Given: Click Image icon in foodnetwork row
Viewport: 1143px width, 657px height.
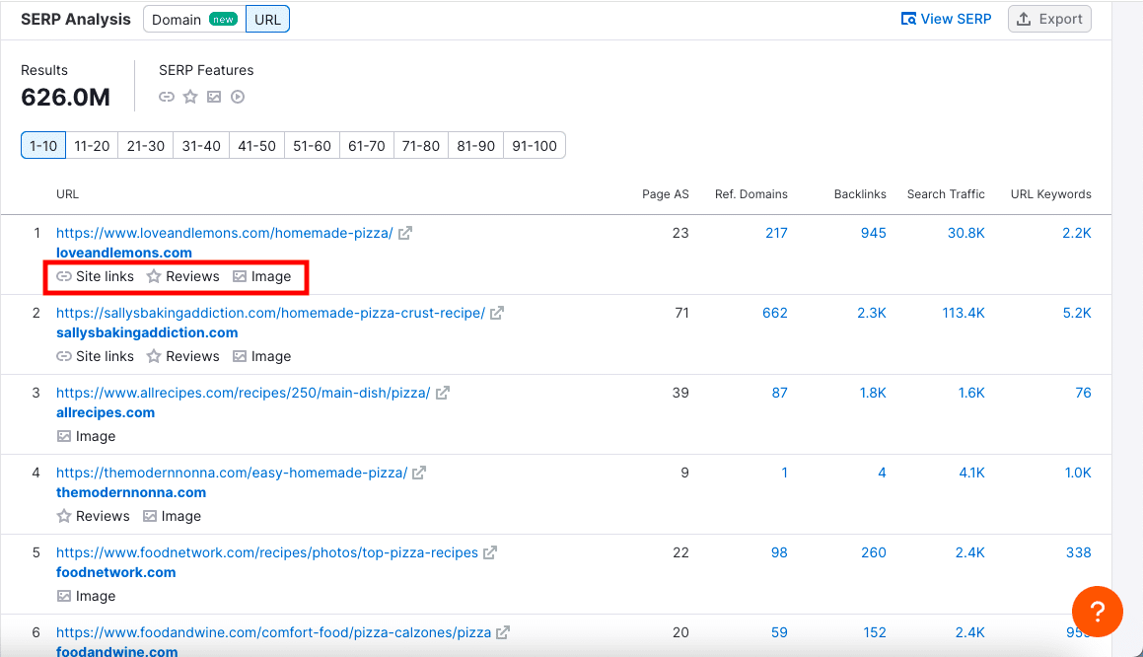Looking at the screenshot, I should click(64, 596).
